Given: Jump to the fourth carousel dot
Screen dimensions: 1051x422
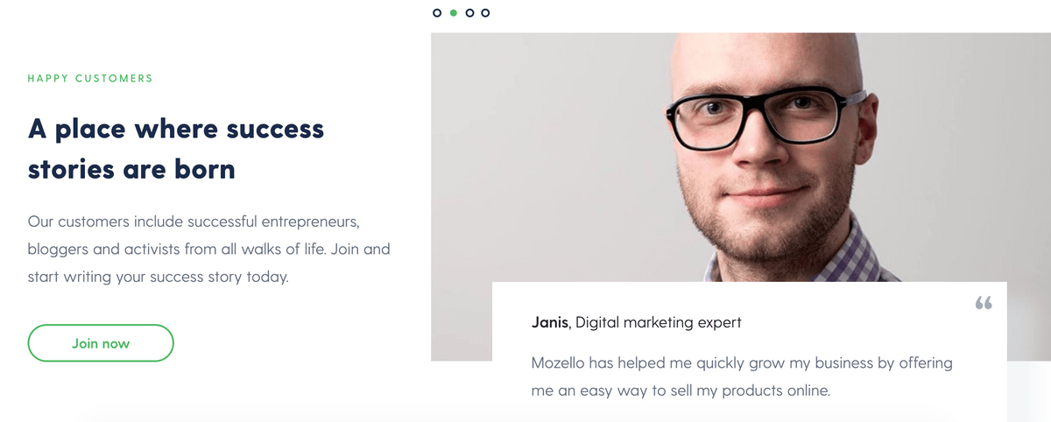Looking at the screenshot, I should [485, 12].
